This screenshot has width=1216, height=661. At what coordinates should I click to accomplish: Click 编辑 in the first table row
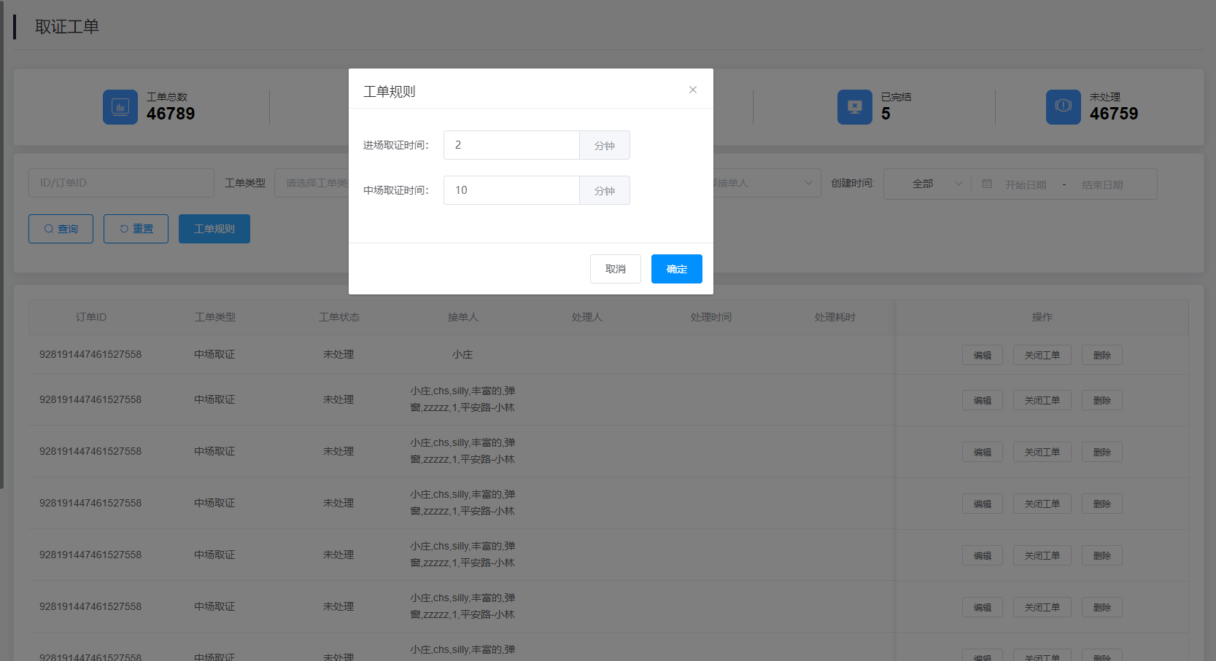(982, 355)
